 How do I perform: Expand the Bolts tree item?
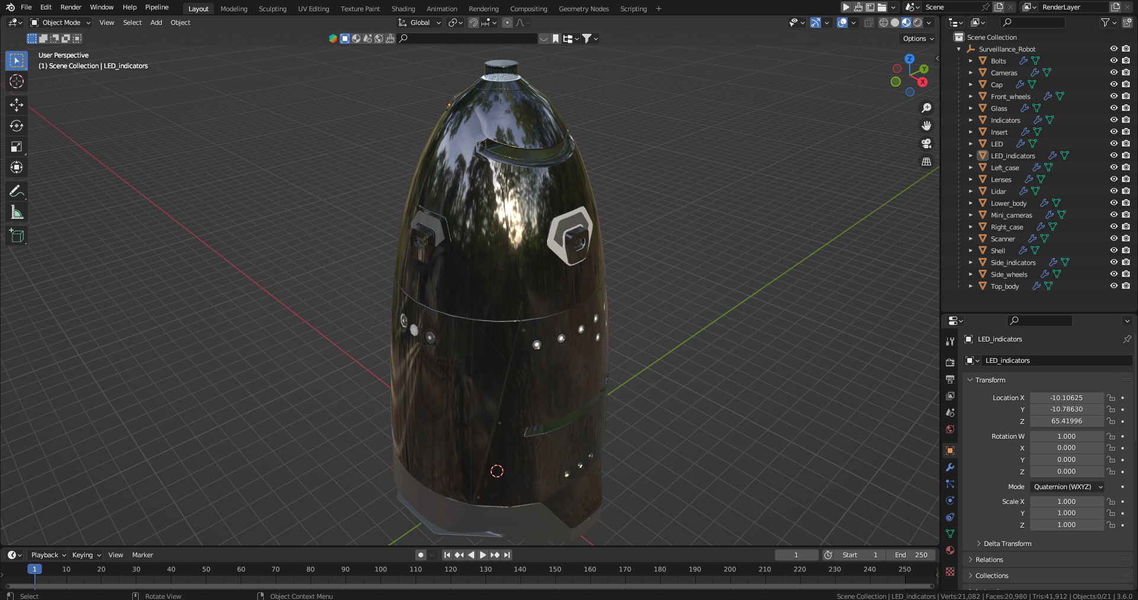[970, 60]
